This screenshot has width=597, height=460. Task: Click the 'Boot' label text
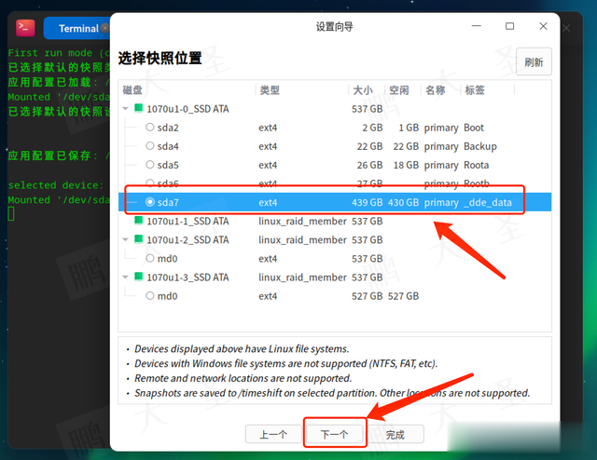(474, 128)
